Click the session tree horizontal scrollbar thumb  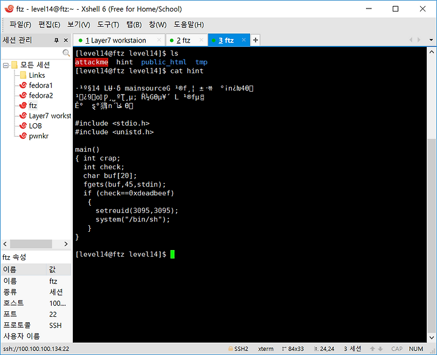pos(31,244)
